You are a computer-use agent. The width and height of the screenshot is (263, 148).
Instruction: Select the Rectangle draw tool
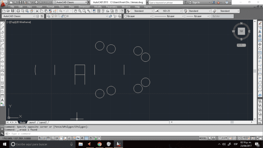tap(2, 41)
